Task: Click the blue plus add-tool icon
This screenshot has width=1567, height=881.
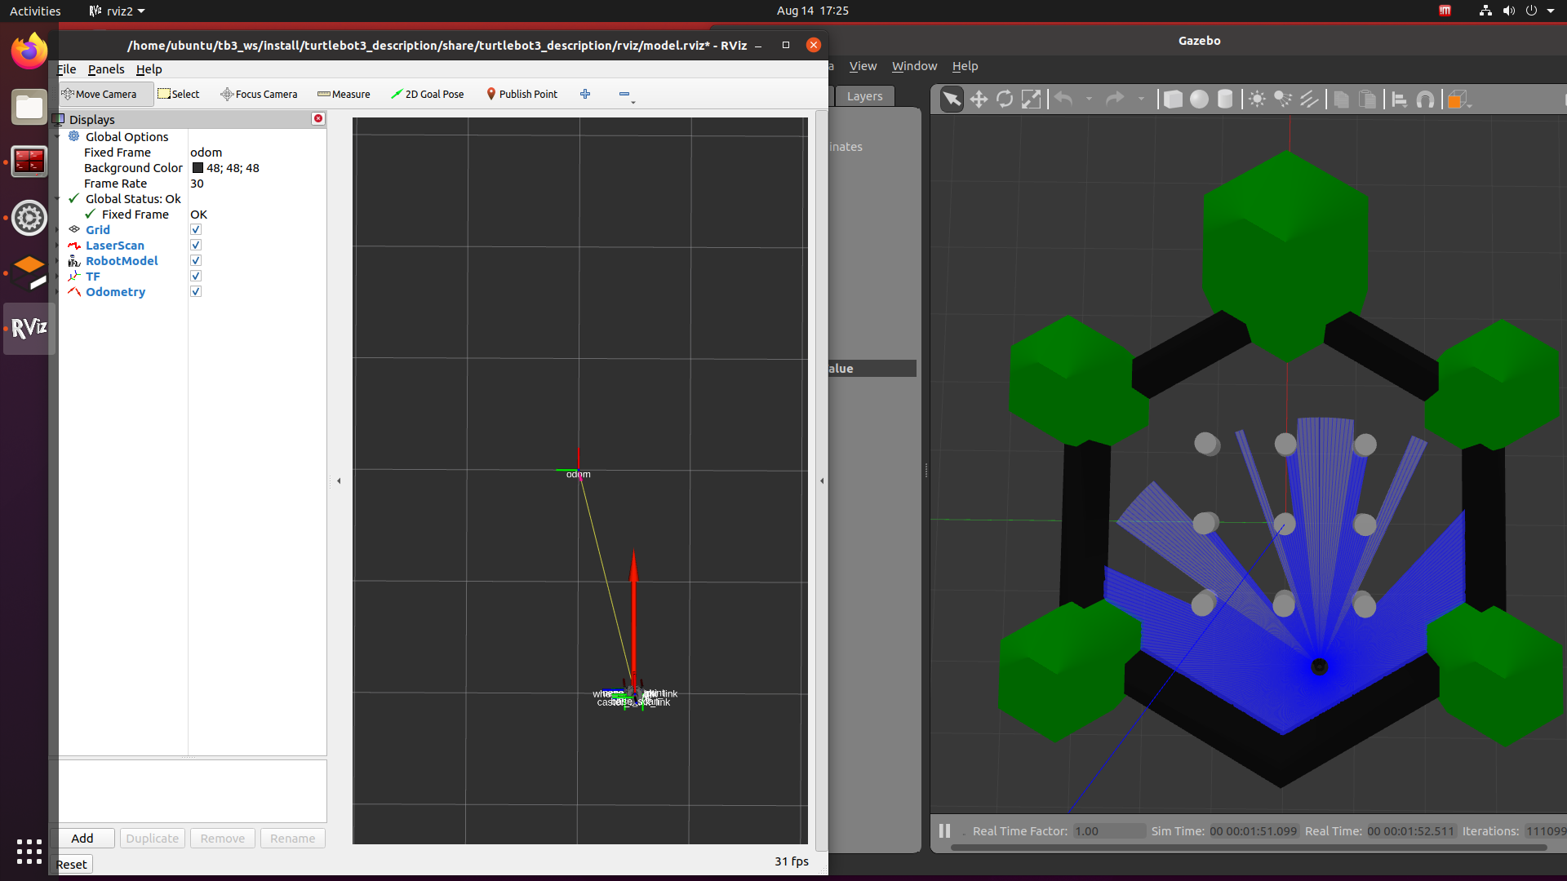Action: click(585, 95)
